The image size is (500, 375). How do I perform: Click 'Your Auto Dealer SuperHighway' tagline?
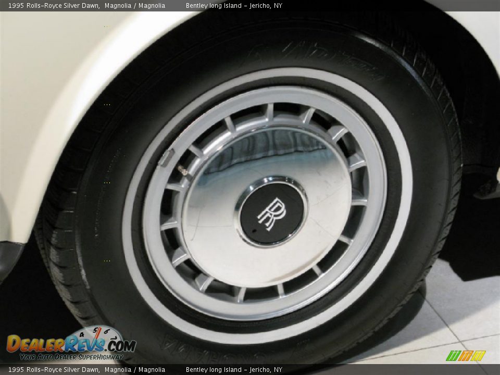pos(71,357)
